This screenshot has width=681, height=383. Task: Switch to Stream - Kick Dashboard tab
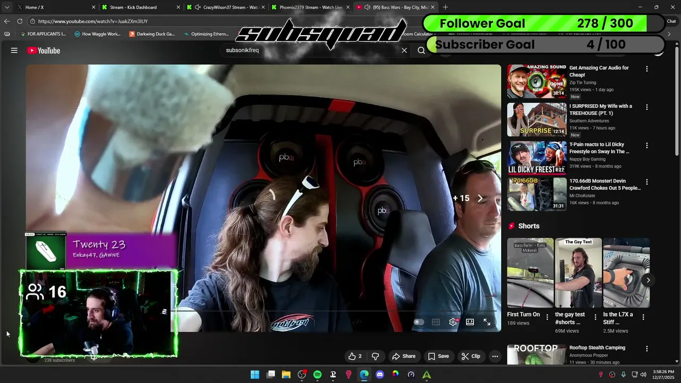click(x=141, y=7)
